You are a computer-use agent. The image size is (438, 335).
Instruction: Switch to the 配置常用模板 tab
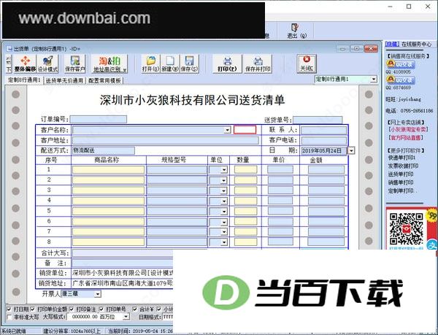[104, 81]
